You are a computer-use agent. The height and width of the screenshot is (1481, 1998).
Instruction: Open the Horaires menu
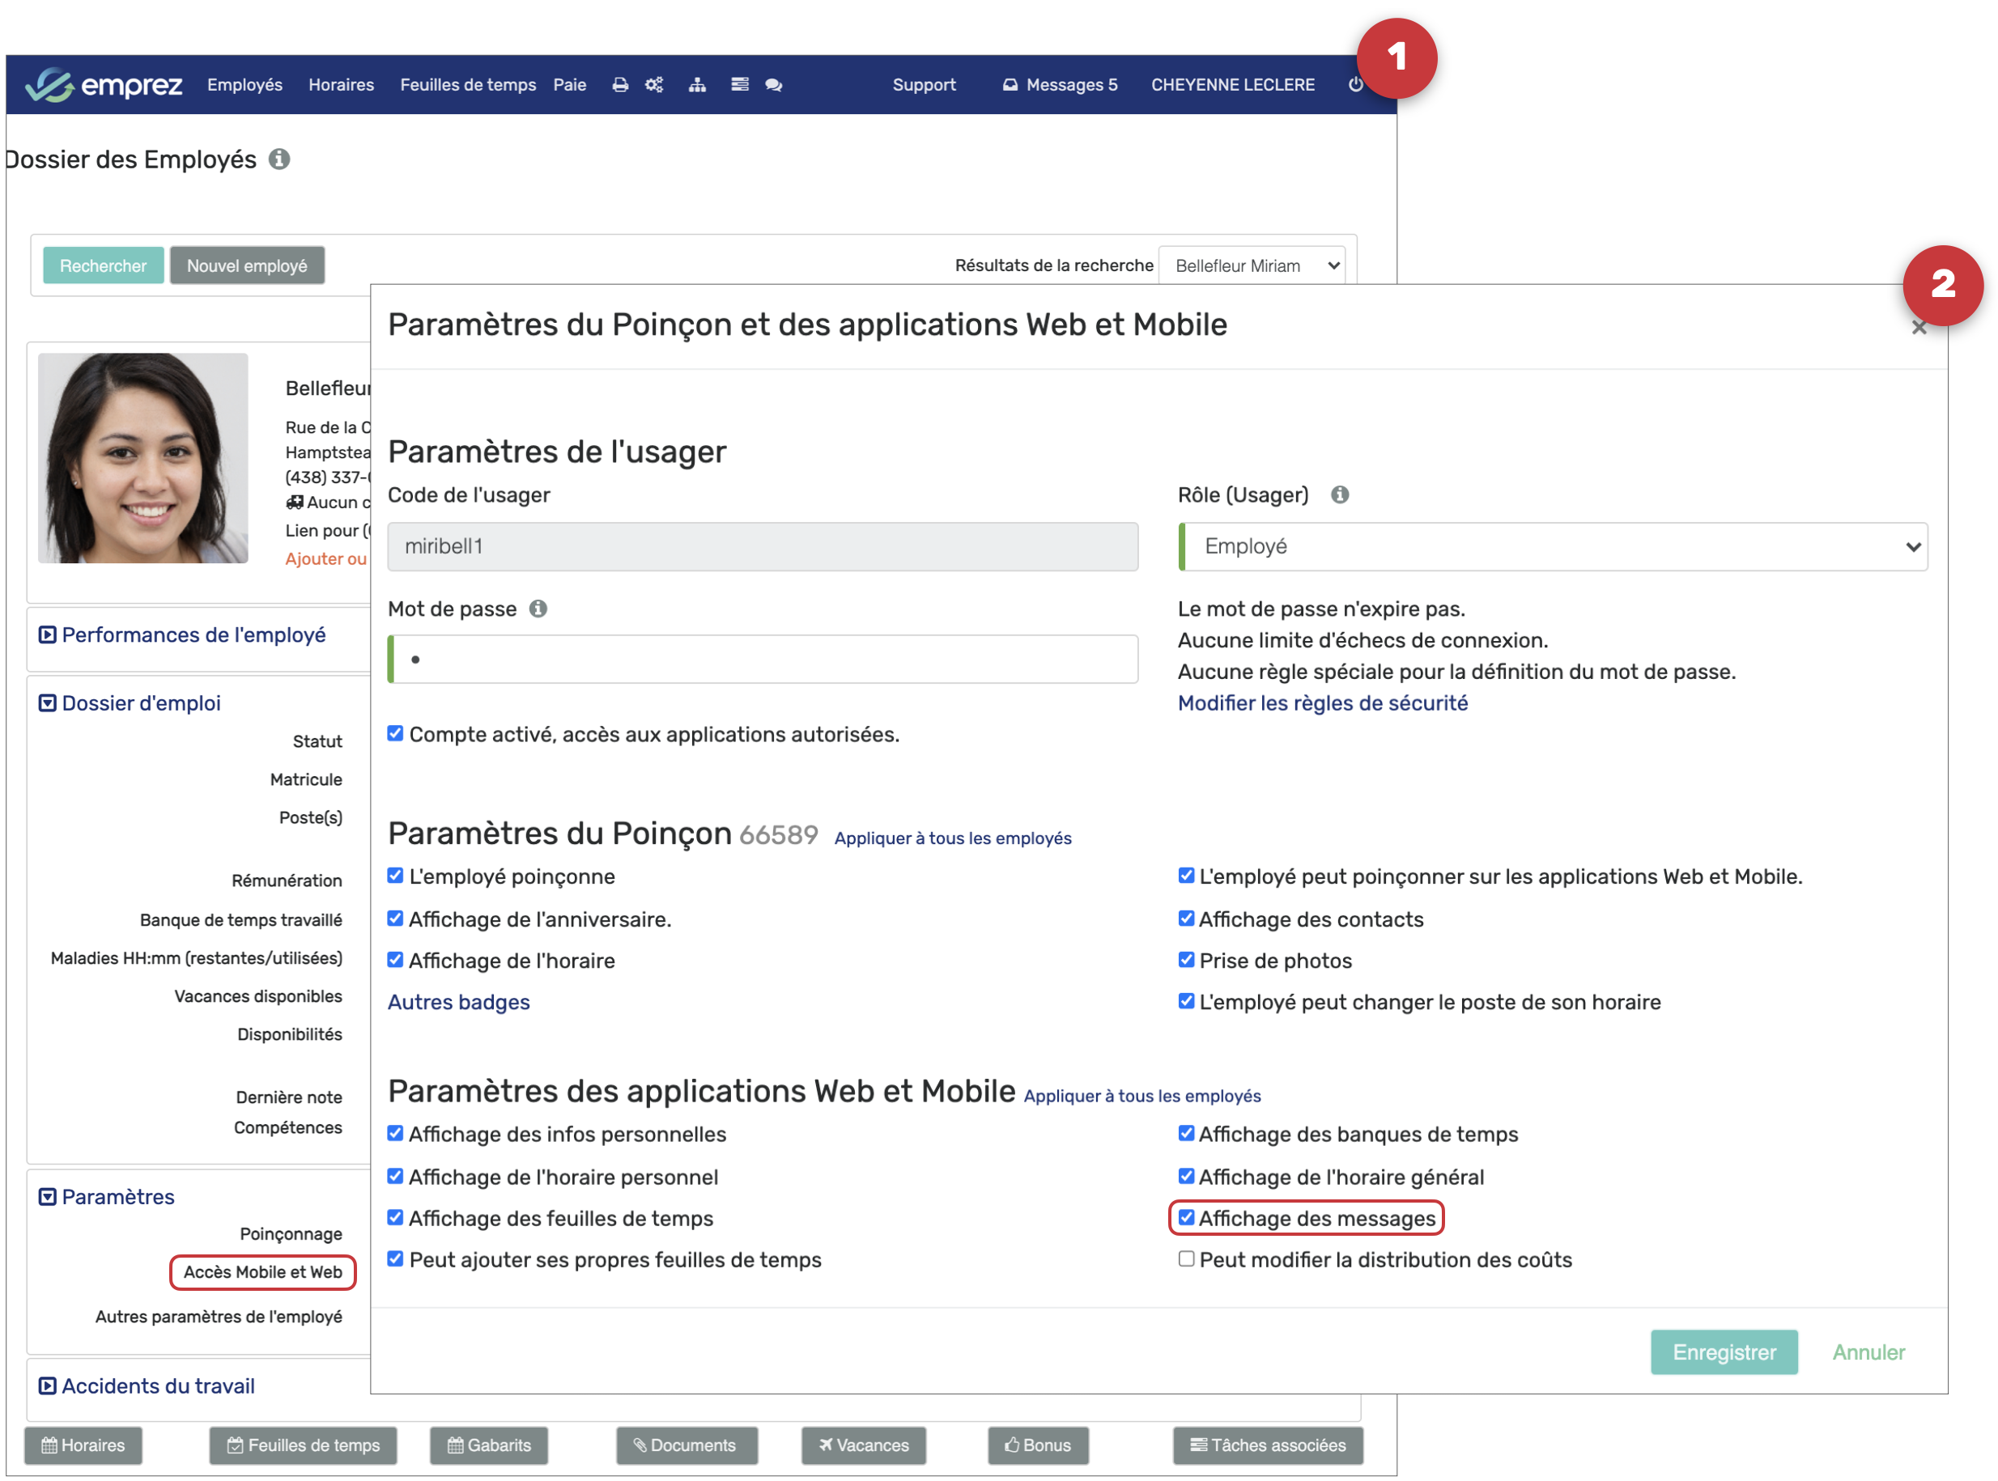click(x=341, y=84)
